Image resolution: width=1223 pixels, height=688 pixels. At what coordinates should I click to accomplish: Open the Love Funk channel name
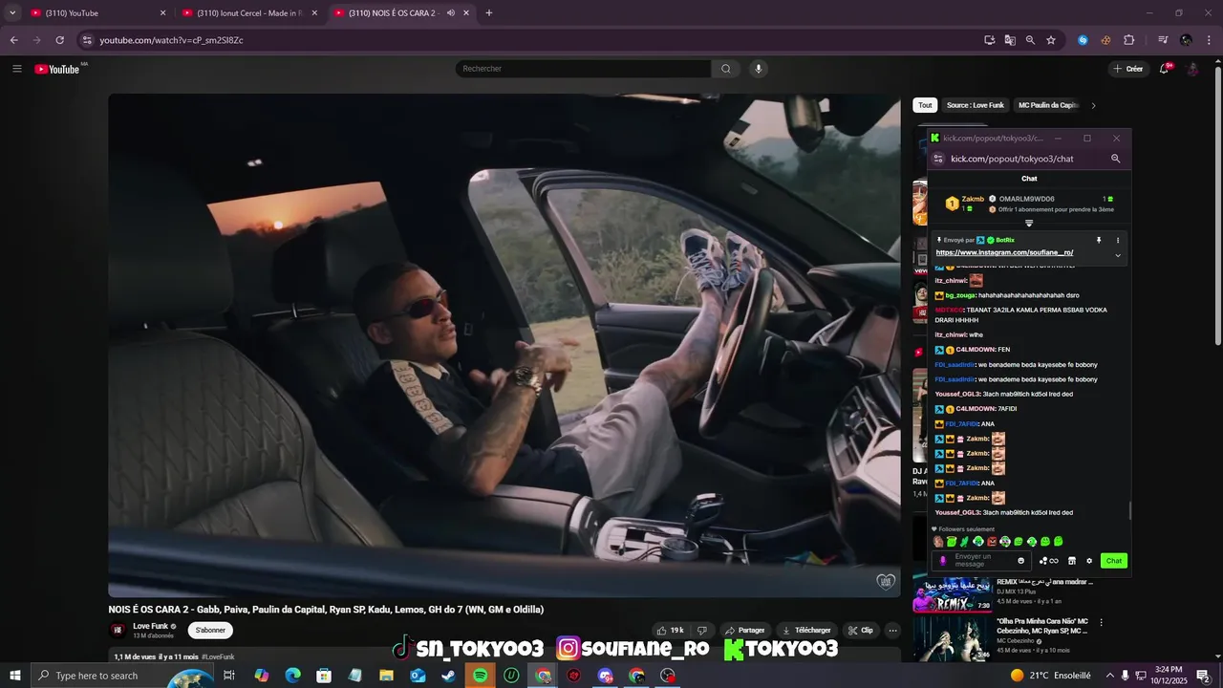[150, 627]
